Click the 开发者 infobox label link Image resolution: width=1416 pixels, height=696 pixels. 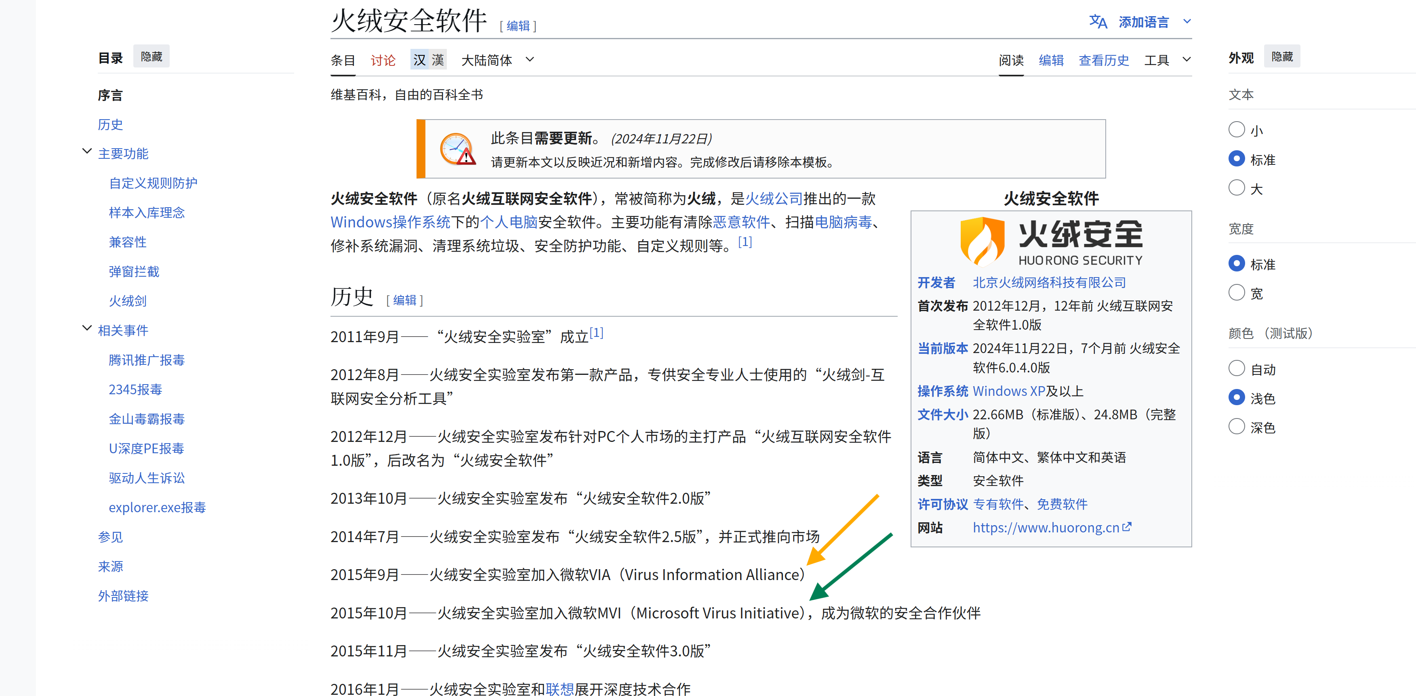[936, 282]
